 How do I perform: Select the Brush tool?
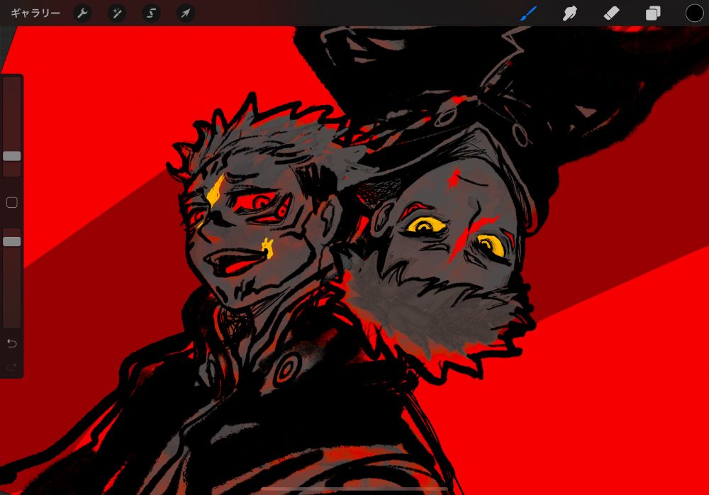[528, 13]
